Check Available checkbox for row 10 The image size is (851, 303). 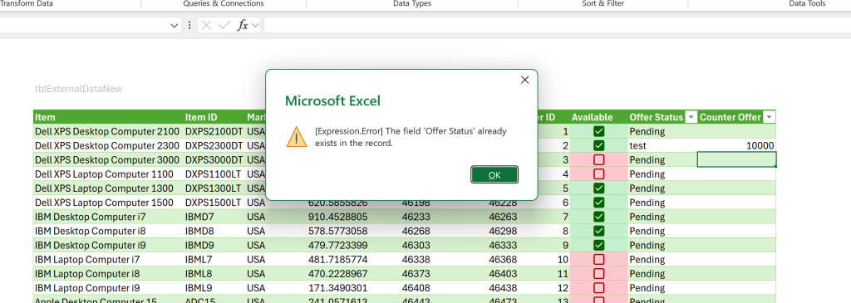tap(598, 259)
